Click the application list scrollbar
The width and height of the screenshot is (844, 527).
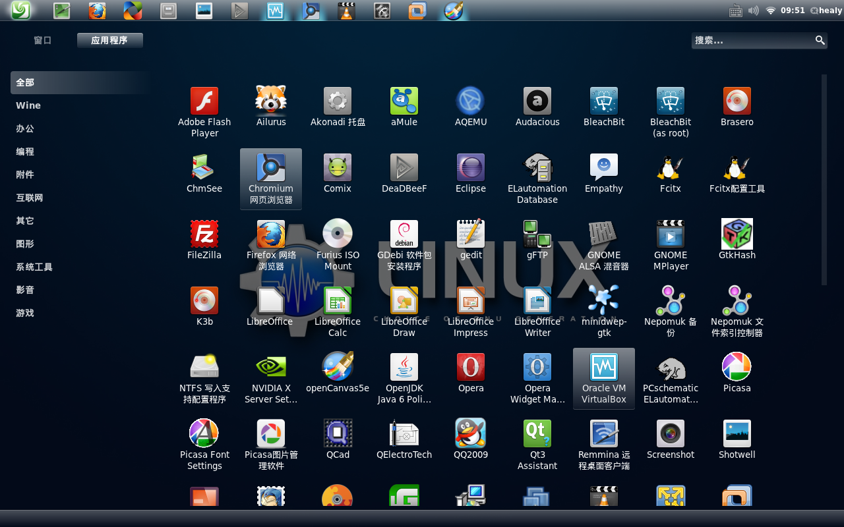click(824, 180)
